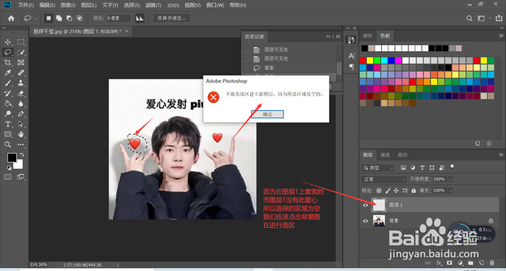Click the delete layer trash icon
The image size is (506, 271).
tap(492, 263)
